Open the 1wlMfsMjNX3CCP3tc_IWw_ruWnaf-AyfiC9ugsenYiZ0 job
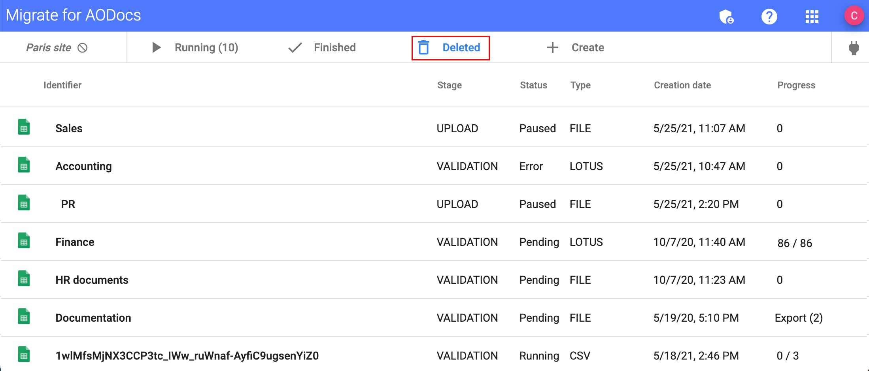This screenshot has width=869, height=371. pyautogui.click(x=187, y=356)
